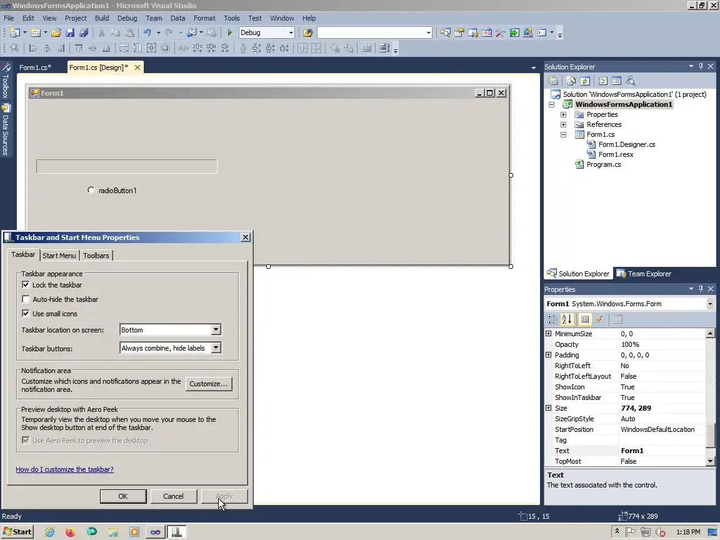
Task: Select the text box control on Form1
Action: point(127,166)
